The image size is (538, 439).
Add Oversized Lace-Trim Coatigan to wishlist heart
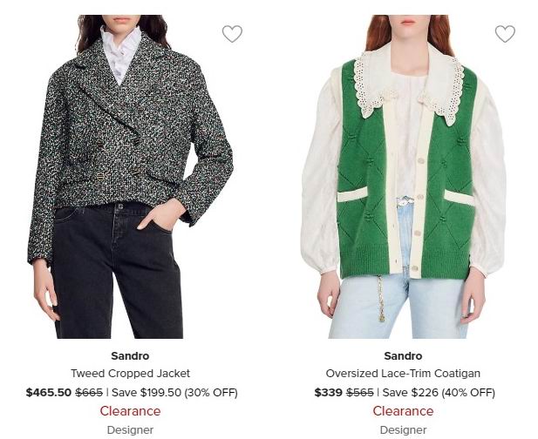click(x=505, y=34)
